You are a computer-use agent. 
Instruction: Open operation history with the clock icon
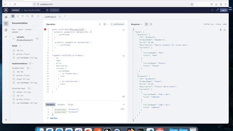pos(23,16)
